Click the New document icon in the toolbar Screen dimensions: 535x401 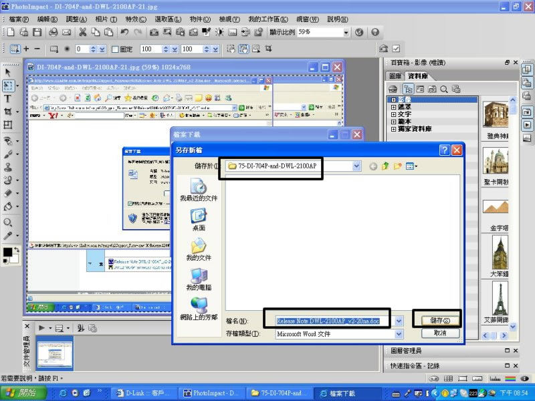point(11,32)
